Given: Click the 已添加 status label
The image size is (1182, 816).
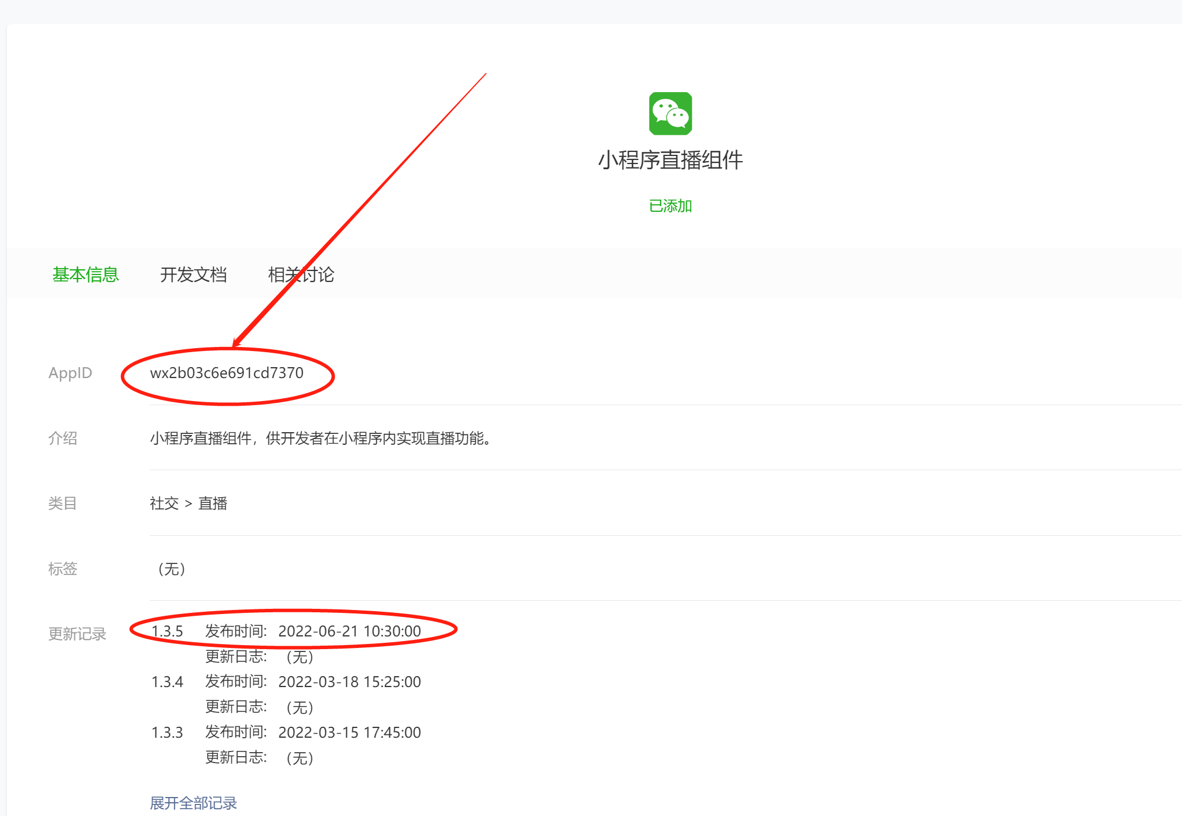Looking at the screenshot, I should click(670, 205).
